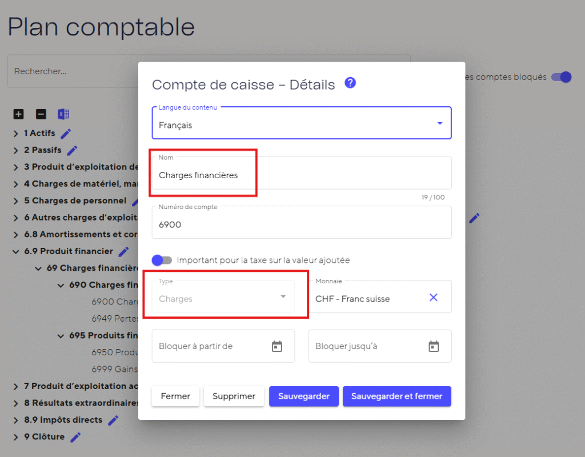
Task: Expand the 2 Passifs tree node
Action: (x=16, y=151)
